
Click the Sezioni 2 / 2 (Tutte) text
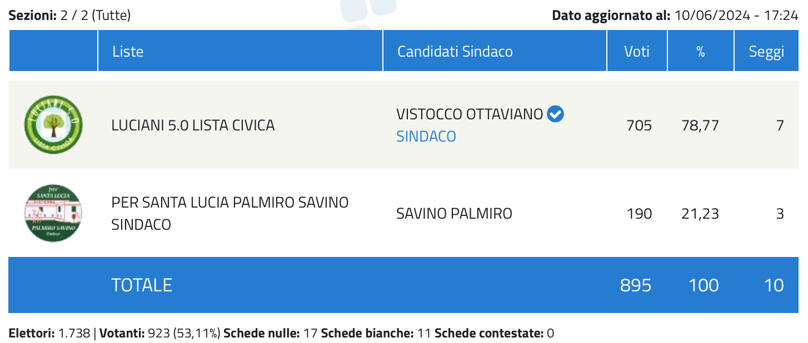click(x=70, y=15)
